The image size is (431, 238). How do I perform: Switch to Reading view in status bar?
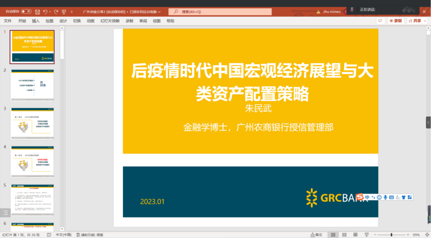pos(355,235)
